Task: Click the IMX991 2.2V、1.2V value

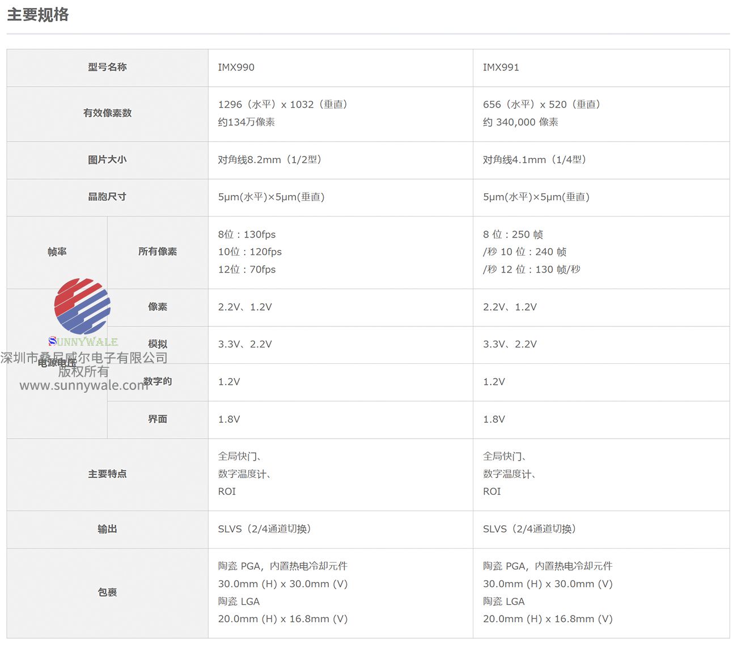Action: point(510,307)
